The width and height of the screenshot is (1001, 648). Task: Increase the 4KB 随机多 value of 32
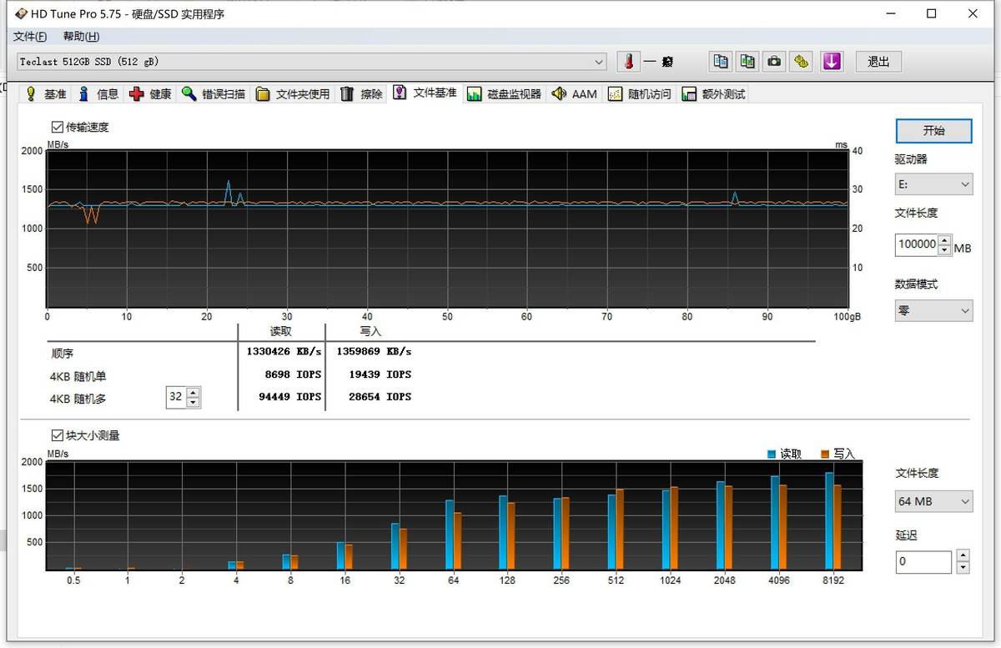(194, 392)
